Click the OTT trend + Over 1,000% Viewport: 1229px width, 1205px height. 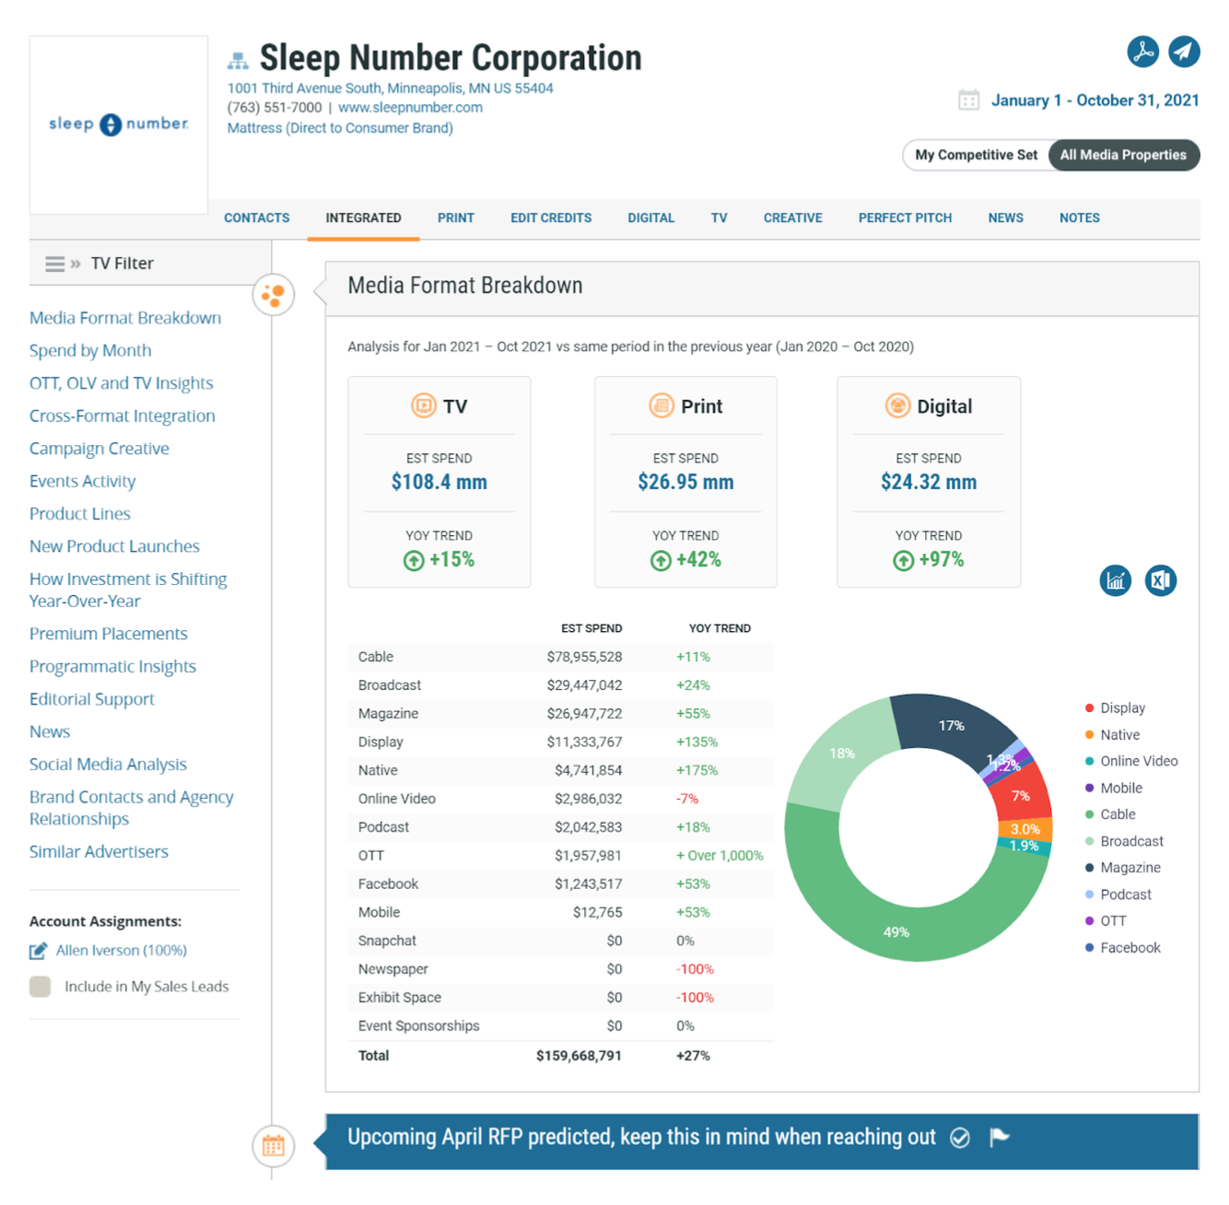pyautogui.click(x=720, y=856)
